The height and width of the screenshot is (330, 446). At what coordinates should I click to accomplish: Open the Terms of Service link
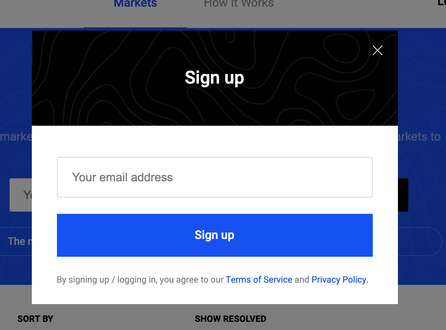(x=259, y=280)
